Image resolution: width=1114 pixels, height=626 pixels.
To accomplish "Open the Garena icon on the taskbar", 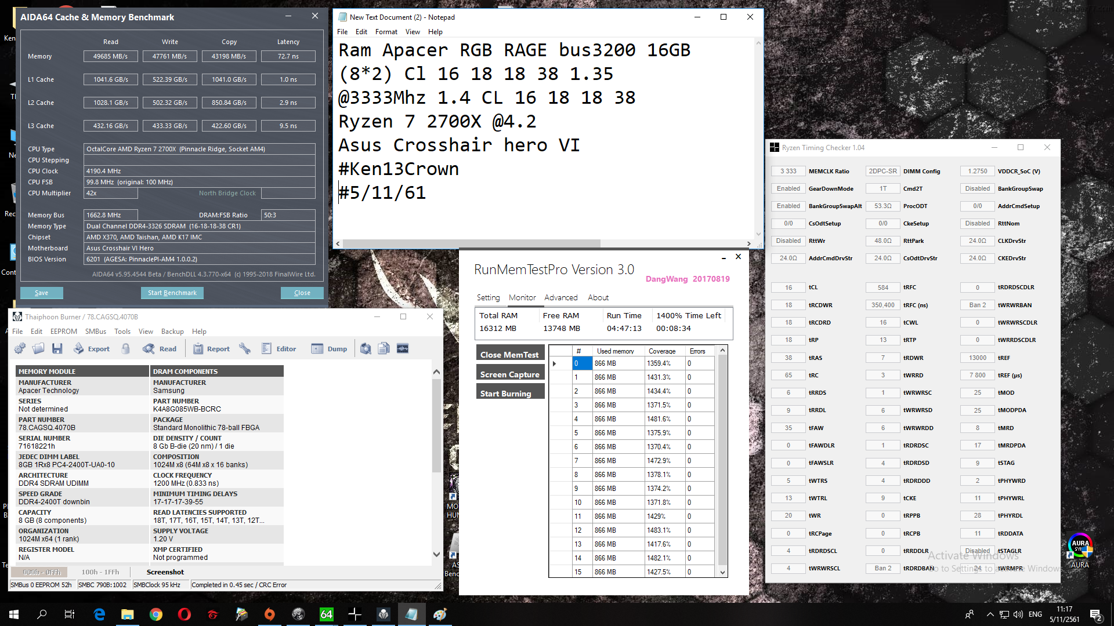I will [x=213, y=614].
